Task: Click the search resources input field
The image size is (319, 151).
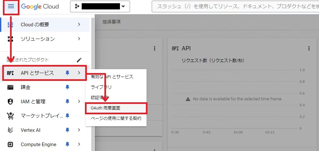Action: point(235,6)
